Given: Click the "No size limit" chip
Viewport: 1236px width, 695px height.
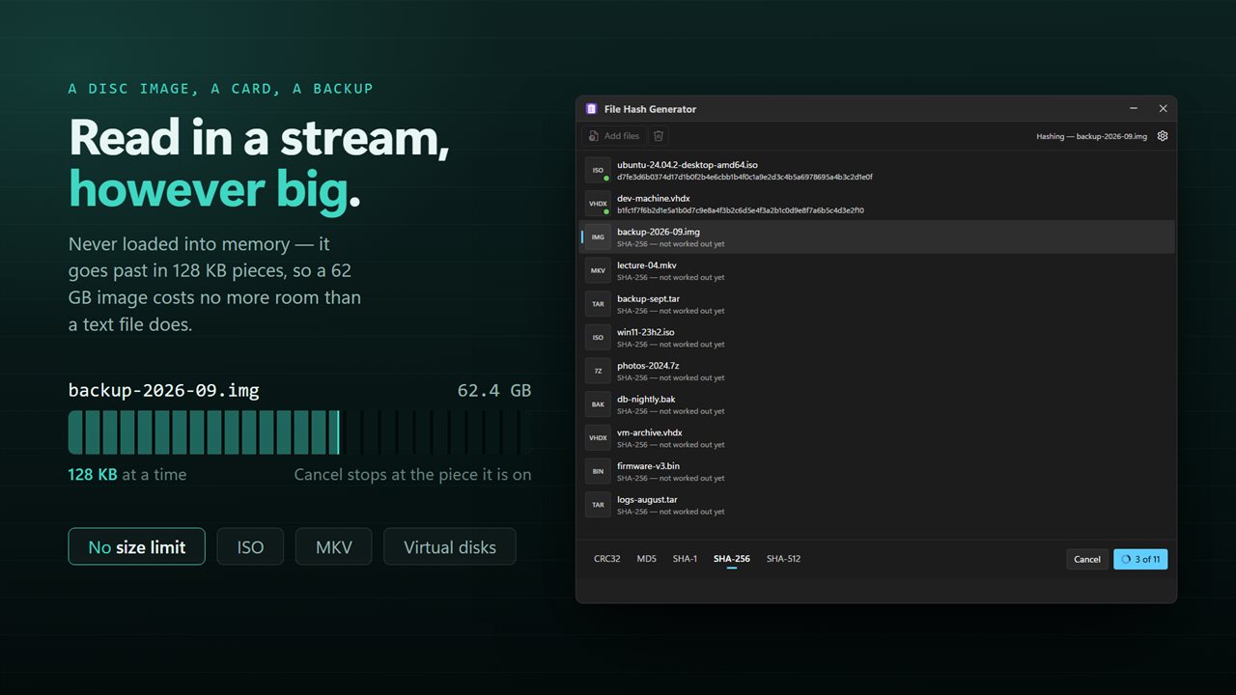Looking at the screenshot, I should click(136, 546).
